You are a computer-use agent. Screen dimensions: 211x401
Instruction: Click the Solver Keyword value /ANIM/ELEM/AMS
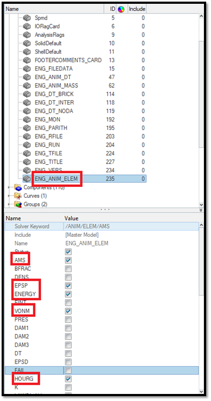pos(88,227)
